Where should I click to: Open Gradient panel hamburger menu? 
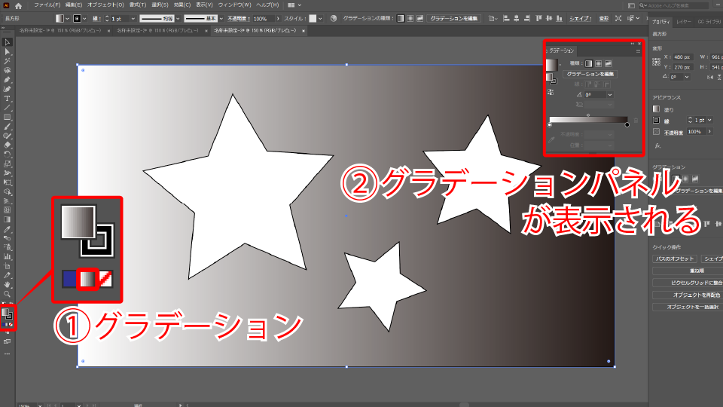point(638,51)
